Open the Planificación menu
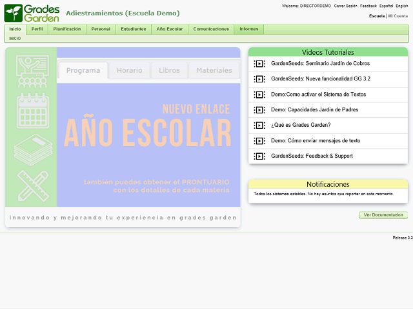Screen dimensions: 413x309 pyautogui.click(x=67, y=29)
